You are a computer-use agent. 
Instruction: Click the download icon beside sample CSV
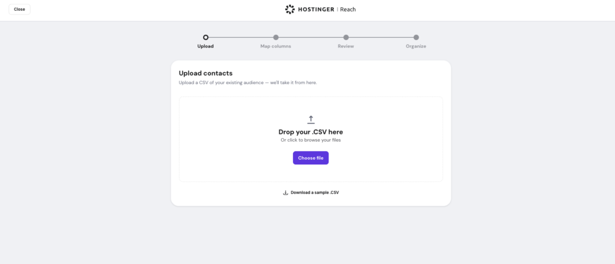coord(285,193)
